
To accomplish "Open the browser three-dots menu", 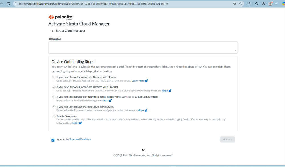I will coord(277,4).
